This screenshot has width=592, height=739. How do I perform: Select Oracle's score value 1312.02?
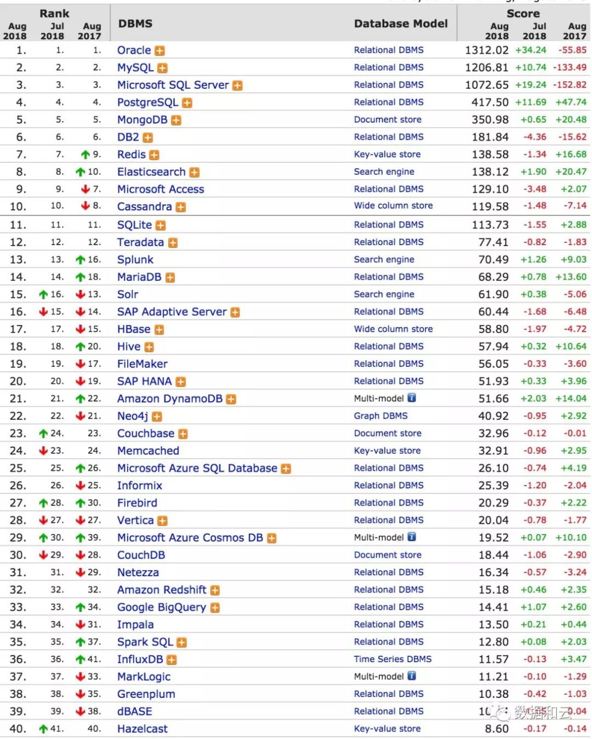tap(487, 50)
